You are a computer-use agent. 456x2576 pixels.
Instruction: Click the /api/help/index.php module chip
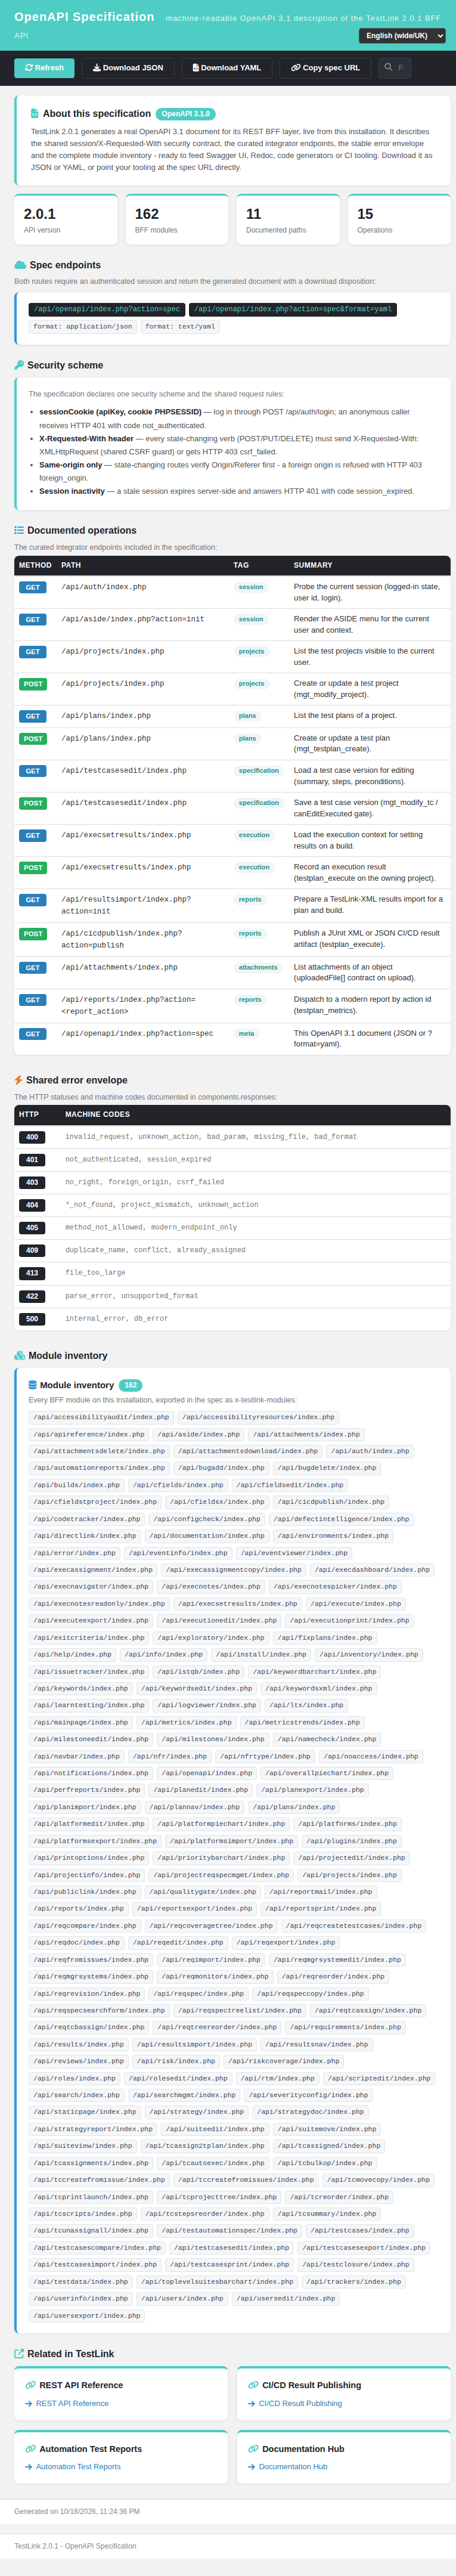72,1654
